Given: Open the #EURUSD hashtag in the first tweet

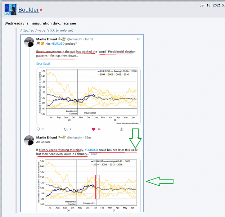Looking at the screenshot, I should click(x=58, y=44).
